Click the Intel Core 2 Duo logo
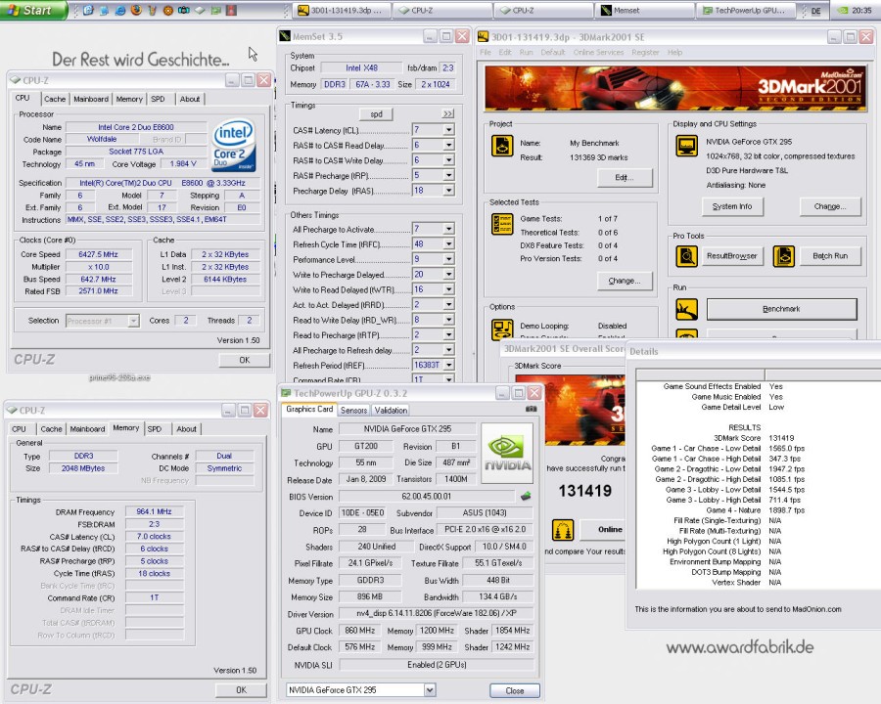 pos(234,145)
